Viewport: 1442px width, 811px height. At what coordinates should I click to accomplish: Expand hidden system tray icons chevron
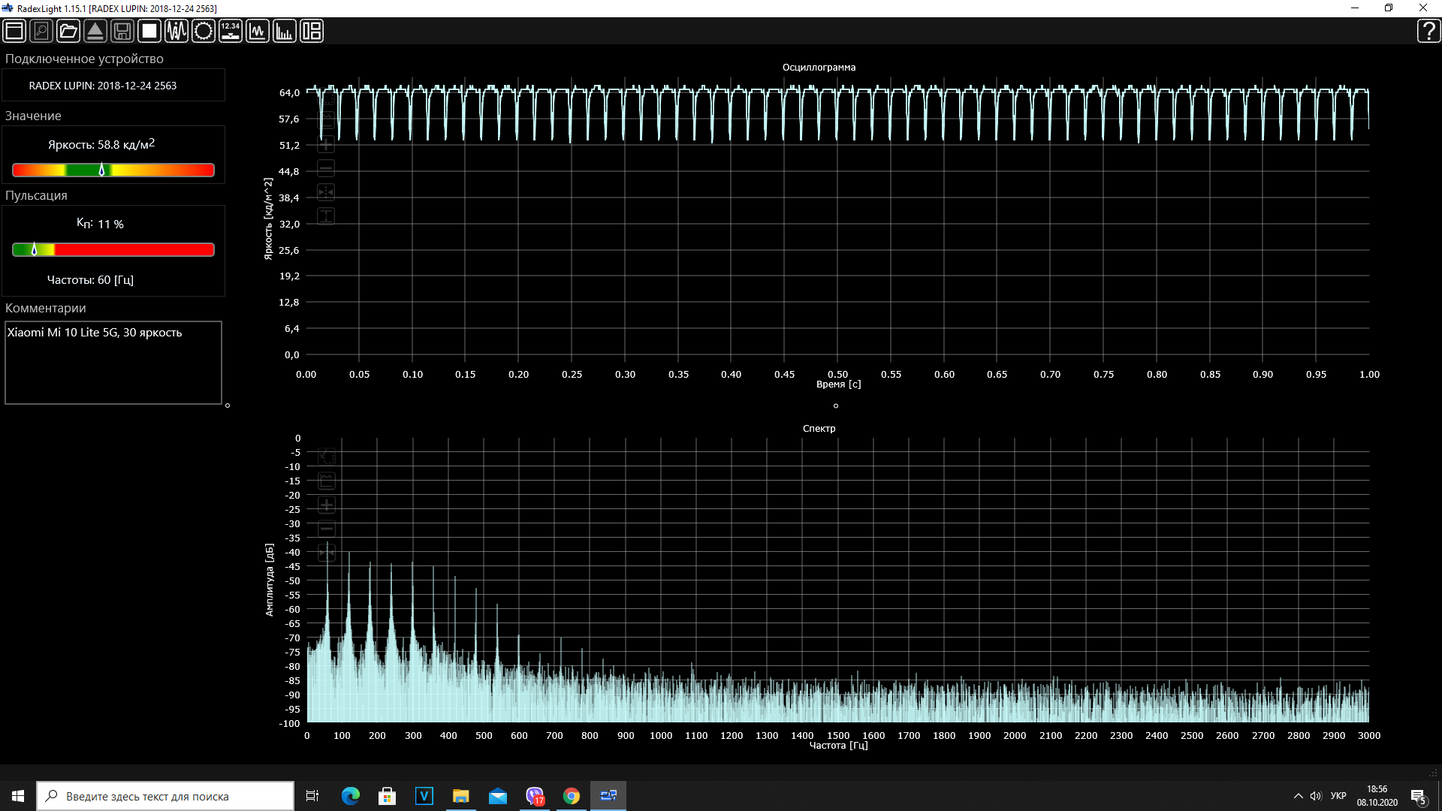pyautogui.click(x=1298, y=796)
